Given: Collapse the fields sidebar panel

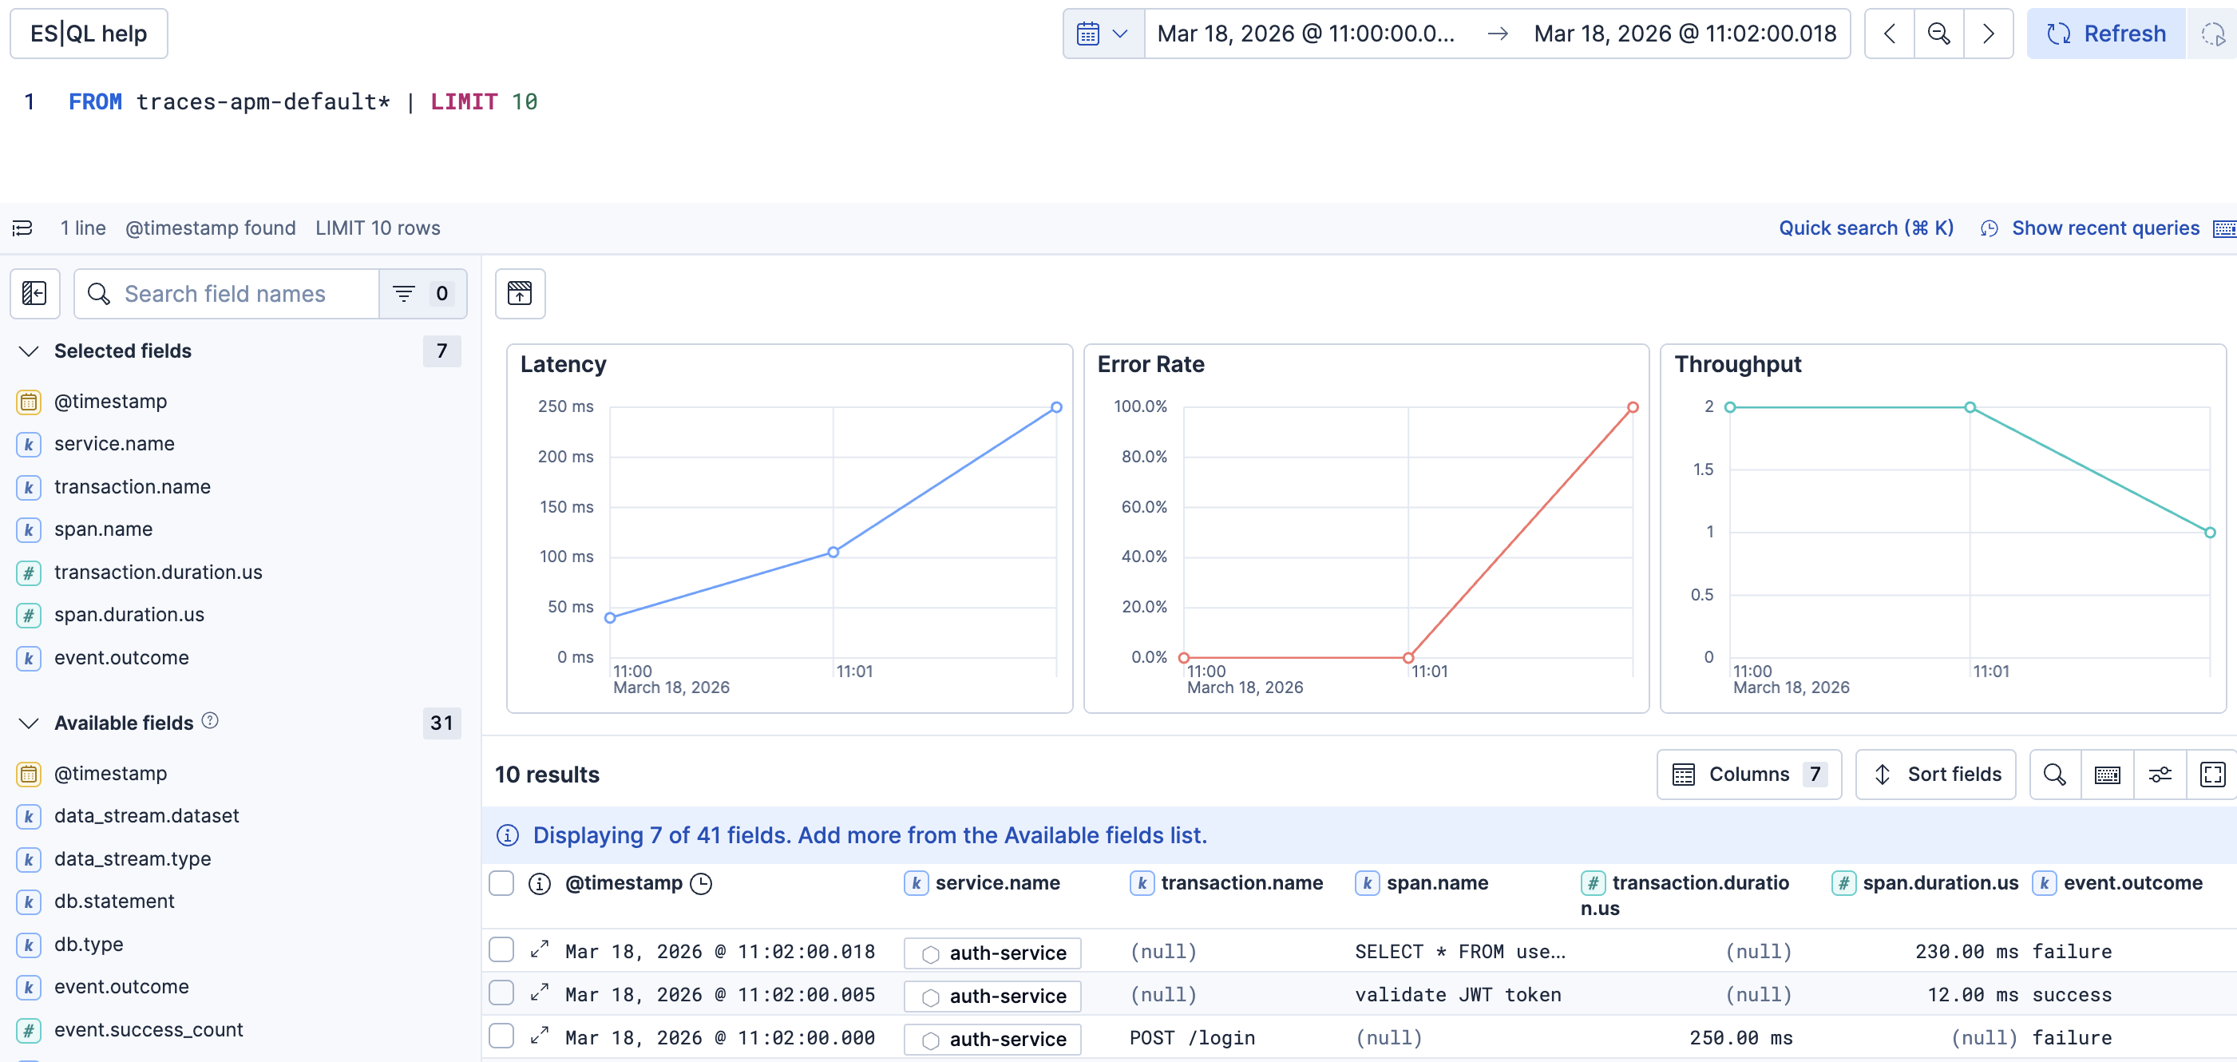Looking at the screenshot, I should point(35,294).
